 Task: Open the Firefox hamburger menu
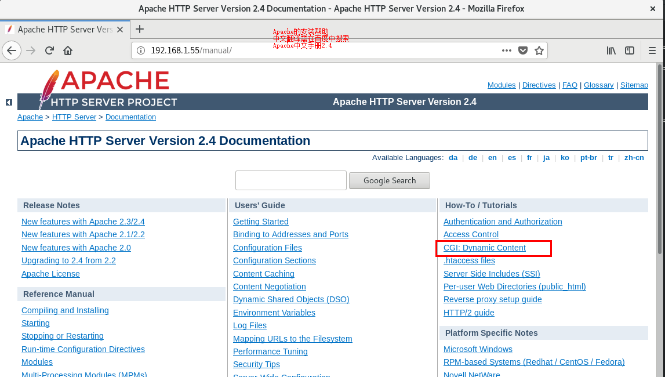[652, 50]
